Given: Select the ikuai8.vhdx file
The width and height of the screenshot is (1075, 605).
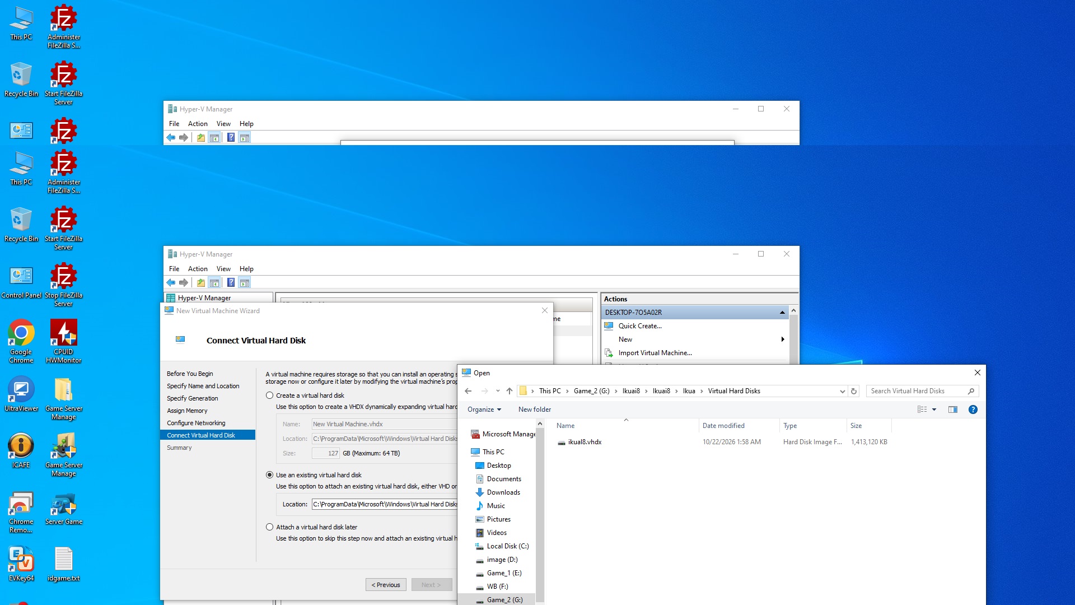Looking at the screenshot, I should pos(585,442).
